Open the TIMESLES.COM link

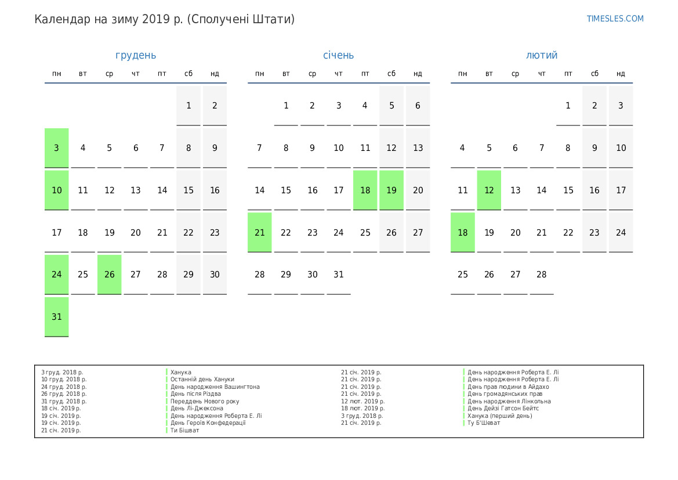(x=615, y=19)
